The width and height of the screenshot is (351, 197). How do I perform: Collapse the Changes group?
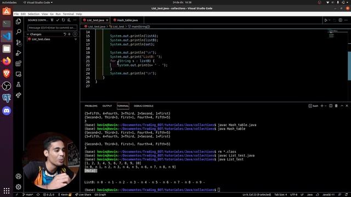[28, 34]
